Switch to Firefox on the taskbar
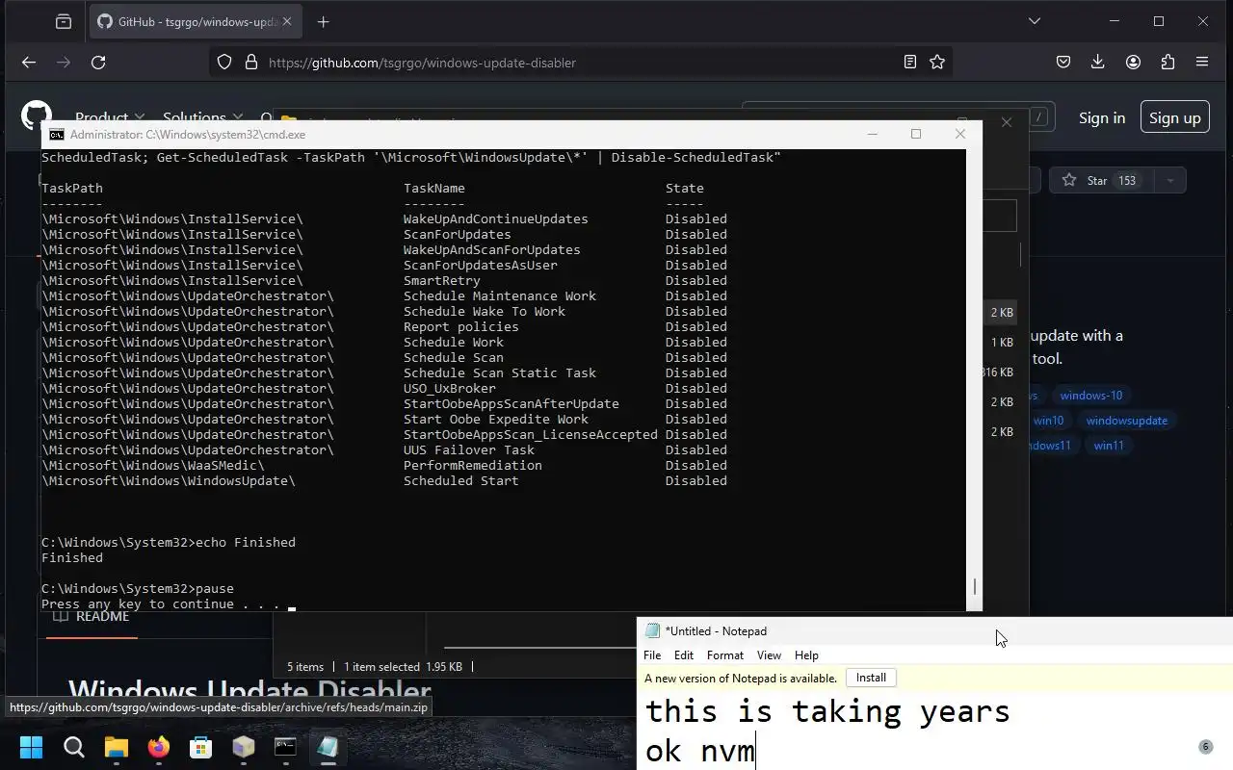This screenshot has width=1233, height=770. click(x=158, y=747)
